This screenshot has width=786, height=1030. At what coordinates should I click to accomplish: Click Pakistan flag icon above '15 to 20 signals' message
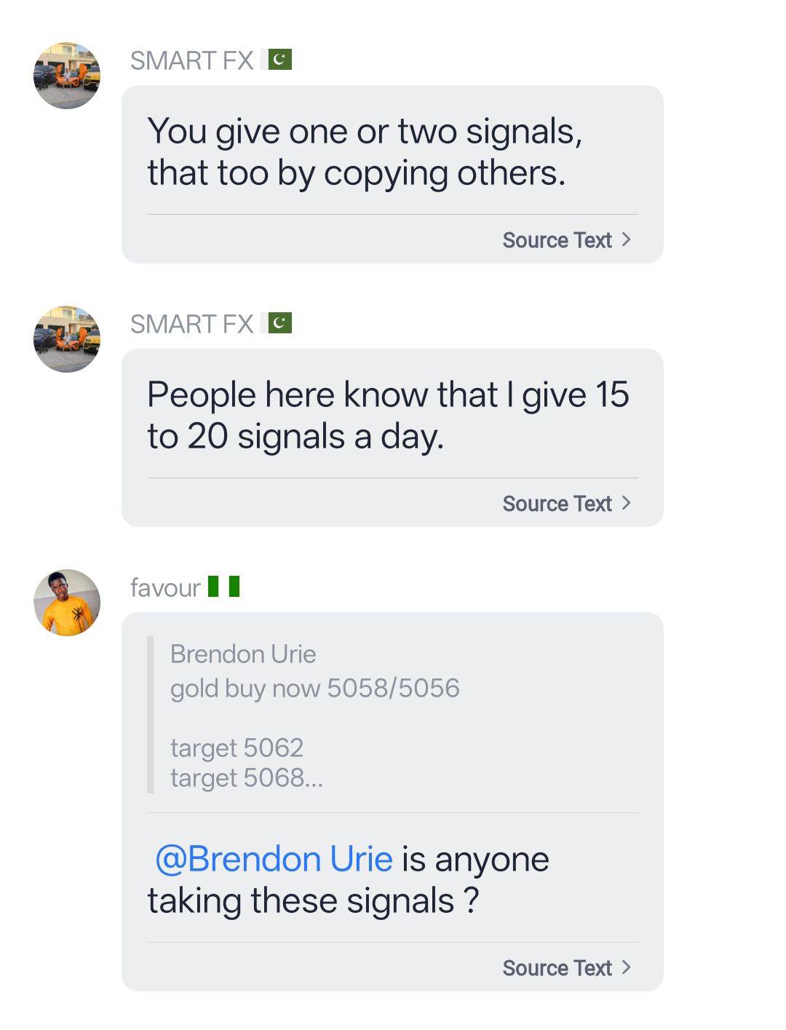279,323
